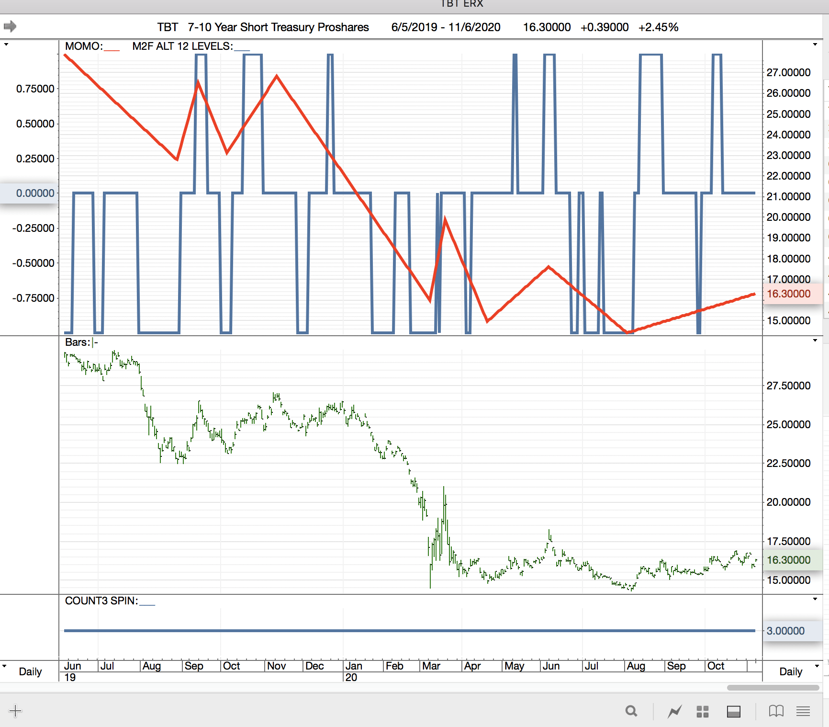Click the 27.00000 right axis label

click(x=788, y=72)
